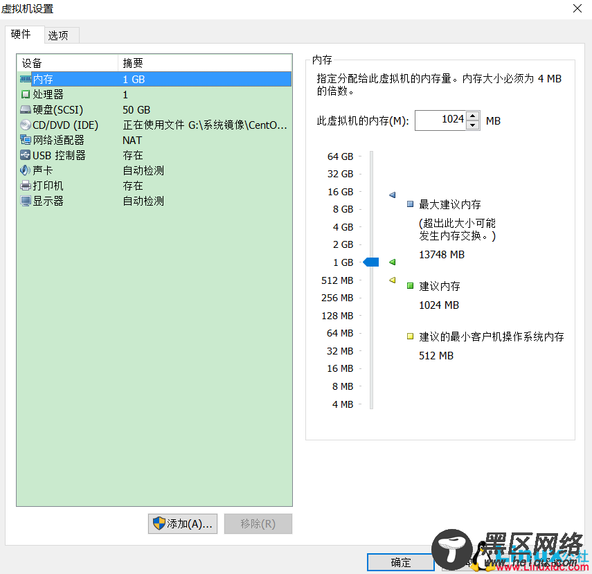This screenshot has height=574, width=592.
Task: Click the 确定 confirm button
Action: pyautogui.click(x=401, y=563)
